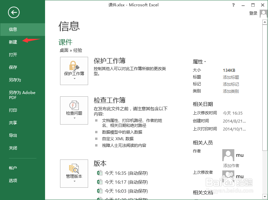
Task: Expand the 属性 properties dropdown
Action: [x=199, y=61]
